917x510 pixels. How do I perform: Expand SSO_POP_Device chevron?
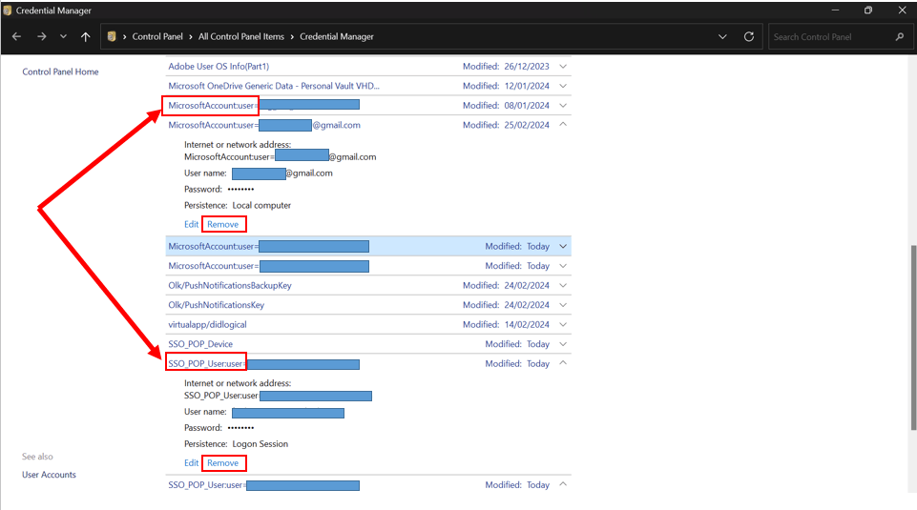(x=563, y=344)
